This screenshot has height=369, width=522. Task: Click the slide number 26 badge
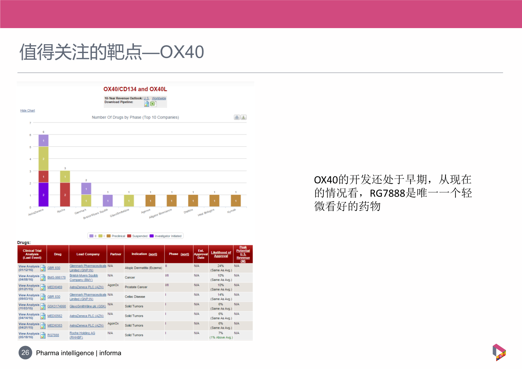point(25,353)
